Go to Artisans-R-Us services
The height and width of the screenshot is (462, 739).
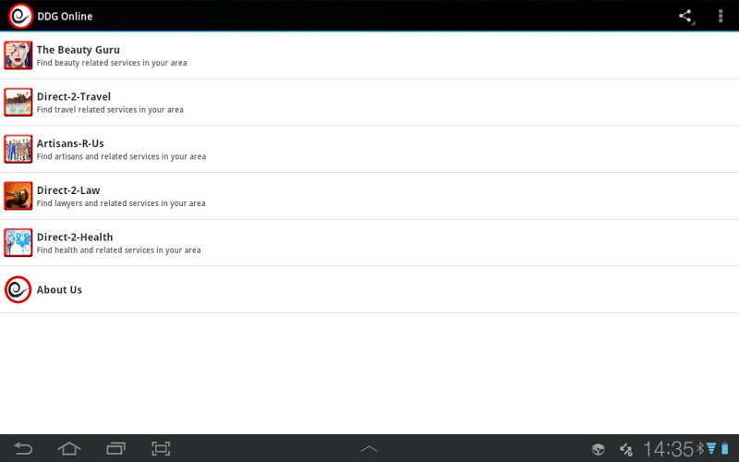(369, 149)
